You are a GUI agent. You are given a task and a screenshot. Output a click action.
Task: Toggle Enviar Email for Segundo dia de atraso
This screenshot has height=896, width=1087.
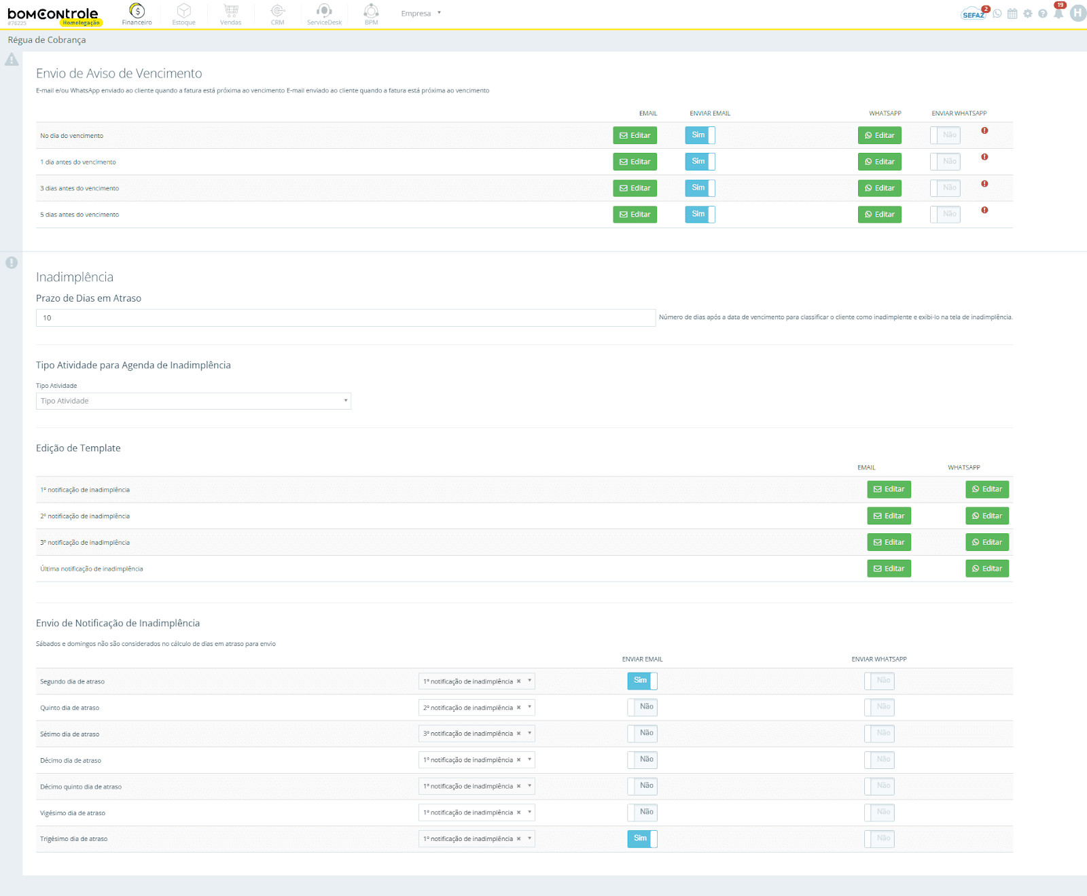click(642, 681)
